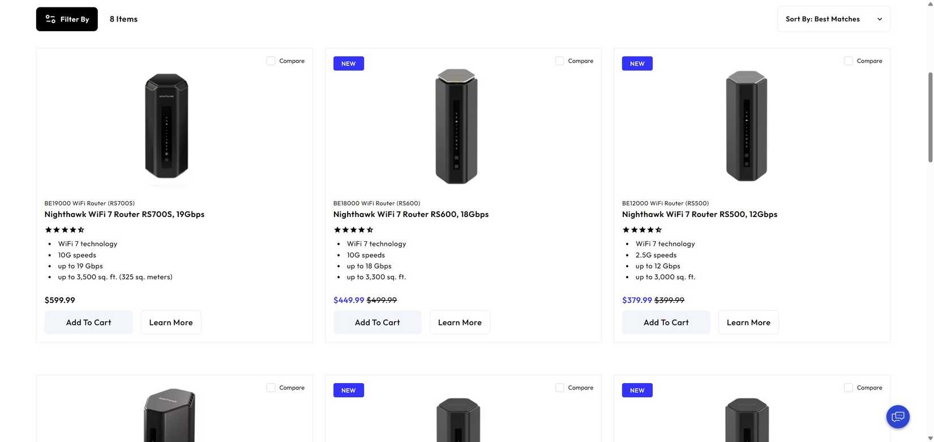Open the Nighthawk WiFi 7 Router RS600 title link

[x=411, y=215]
